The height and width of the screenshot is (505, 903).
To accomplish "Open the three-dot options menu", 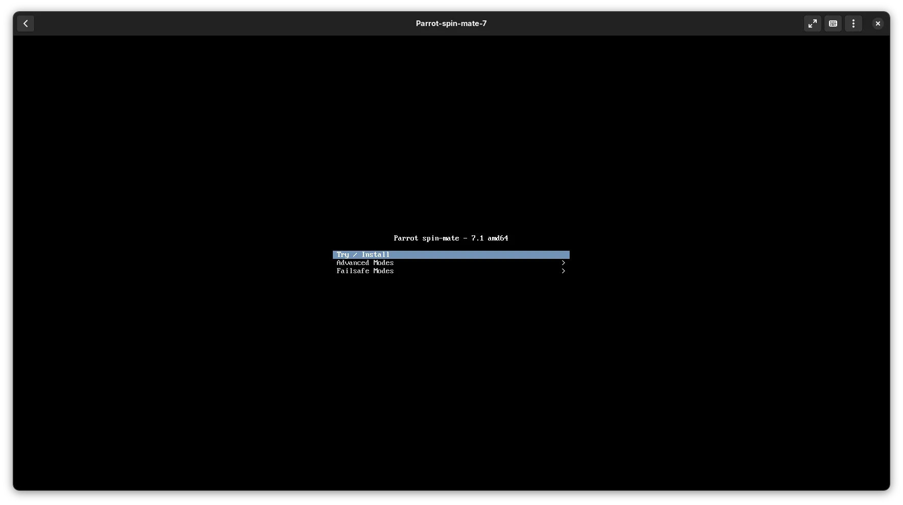I will coord(853,23).
